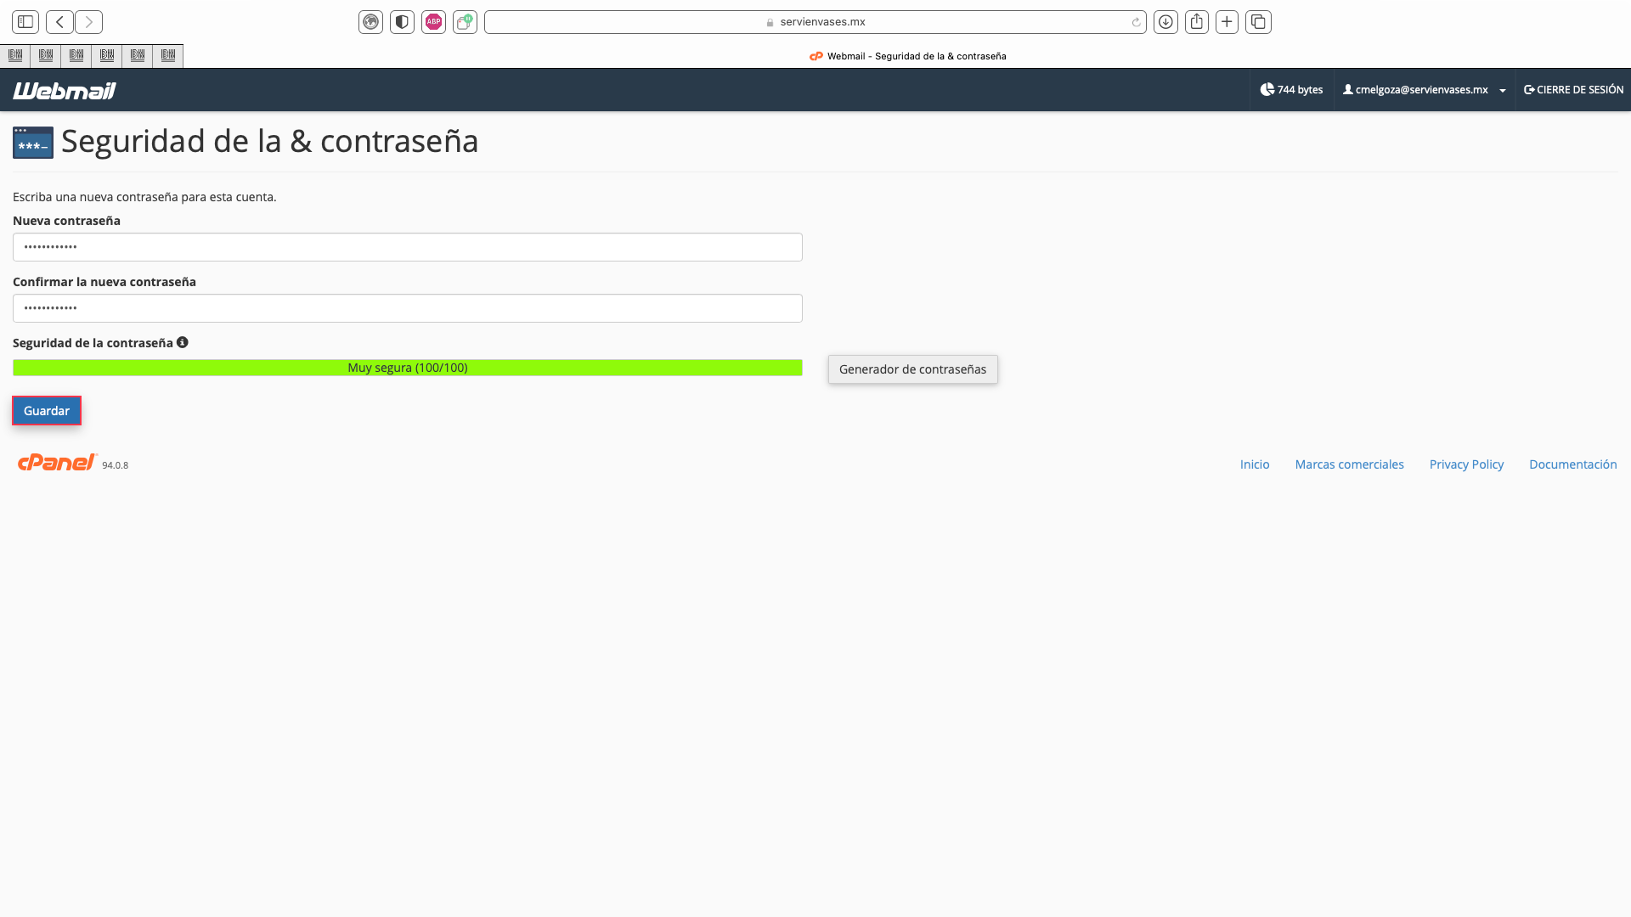Screen dimensions: 1631x917
Task: Click the Nueva contraseña label
Action: 66,221
